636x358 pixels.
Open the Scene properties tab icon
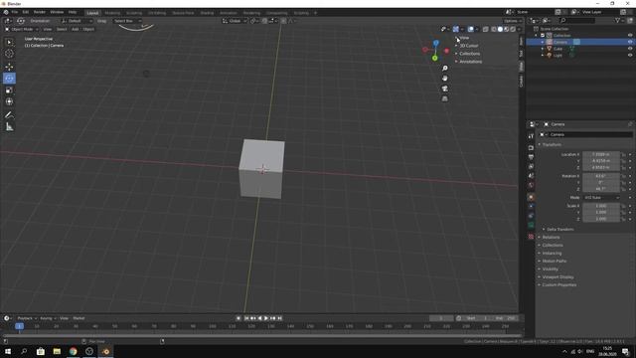[x=531, y=176]
